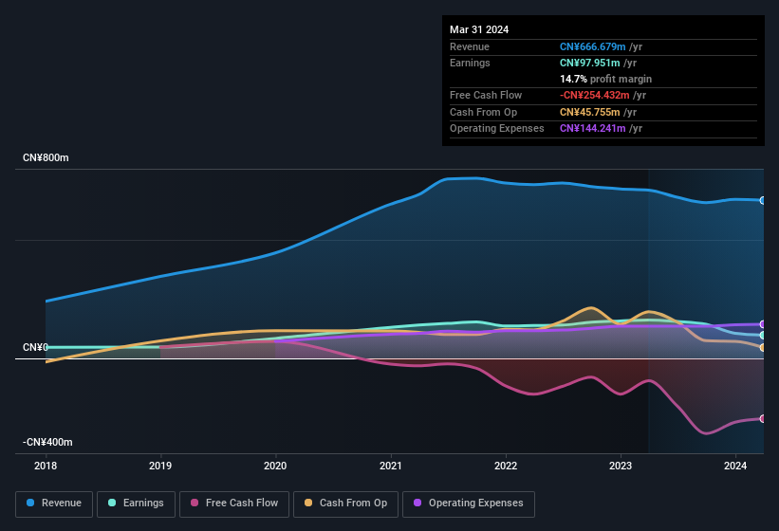The width and height of the screenshot is (779, 531).
Task: Click the 2022 x-axis label
Action: pyautogui.click(x=506, y=466)
